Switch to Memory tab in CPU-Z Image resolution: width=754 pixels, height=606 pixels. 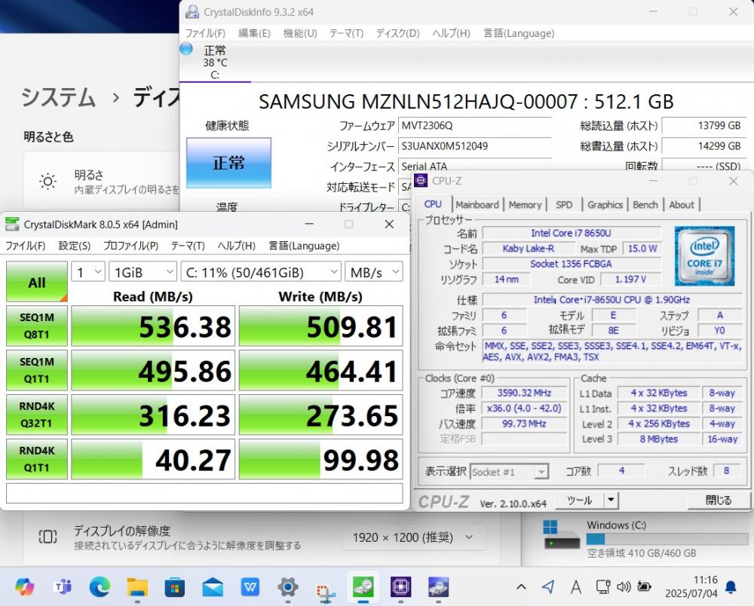click(525, 205)
